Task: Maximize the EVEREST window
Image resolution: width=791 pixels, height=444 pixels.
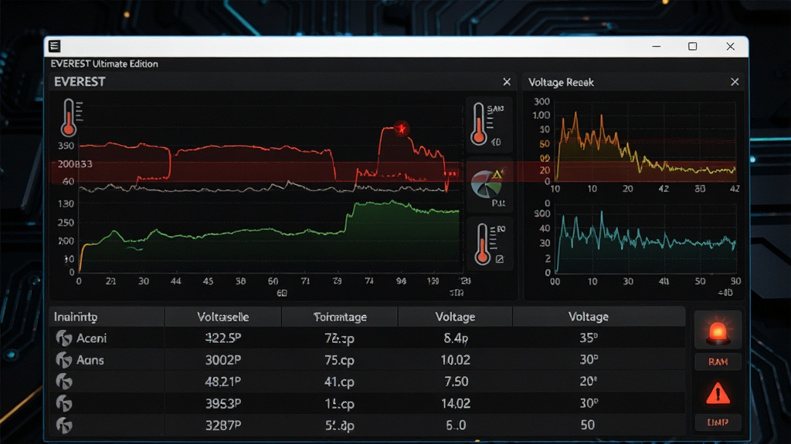Action: (x=693, y=46)
